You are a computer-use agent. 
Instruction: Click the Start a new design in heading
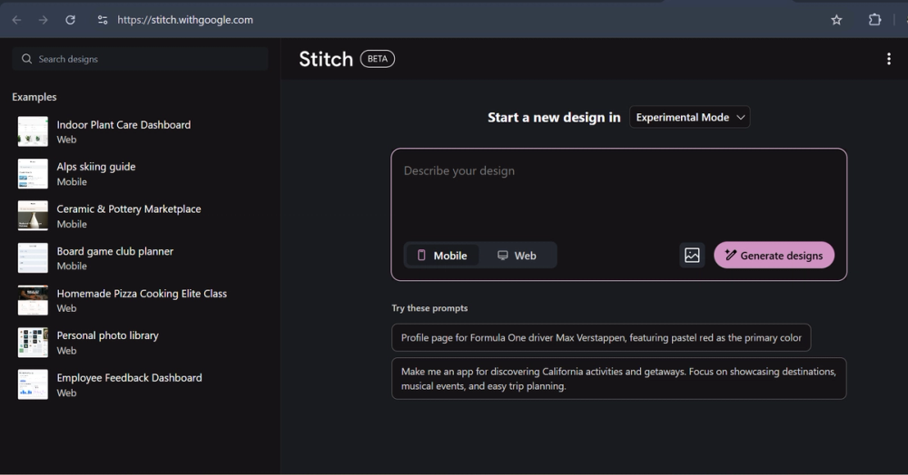[554, 117]
